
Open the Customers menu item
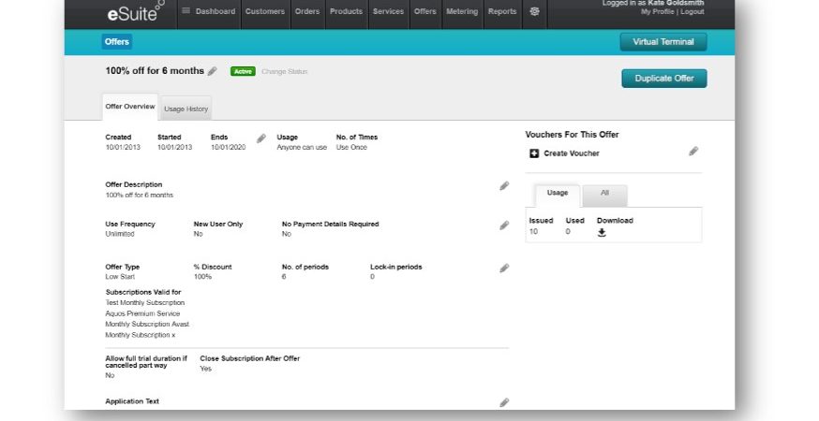265,11
